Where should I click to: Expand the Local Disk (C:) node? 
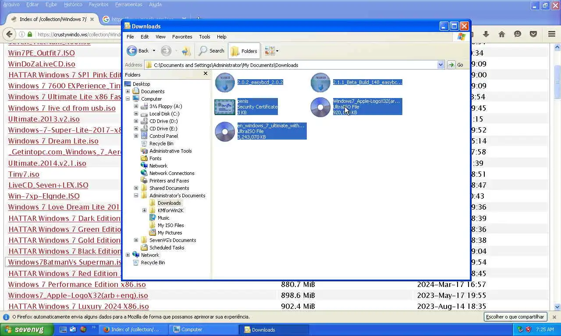pyautogui.click(x=136, y=114)
